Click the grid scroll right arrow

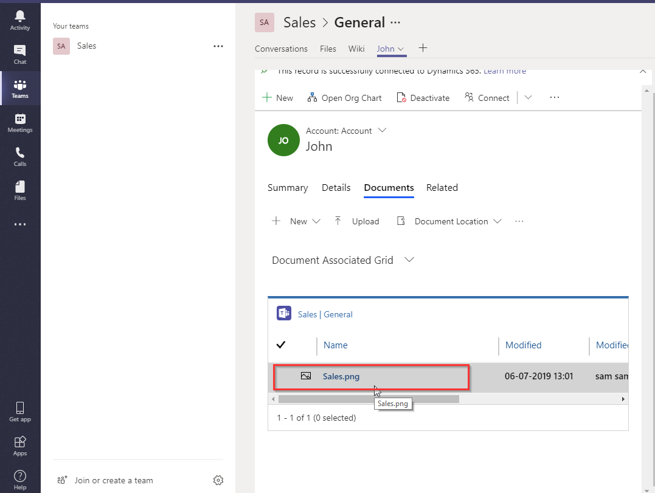tap(623, 399)
